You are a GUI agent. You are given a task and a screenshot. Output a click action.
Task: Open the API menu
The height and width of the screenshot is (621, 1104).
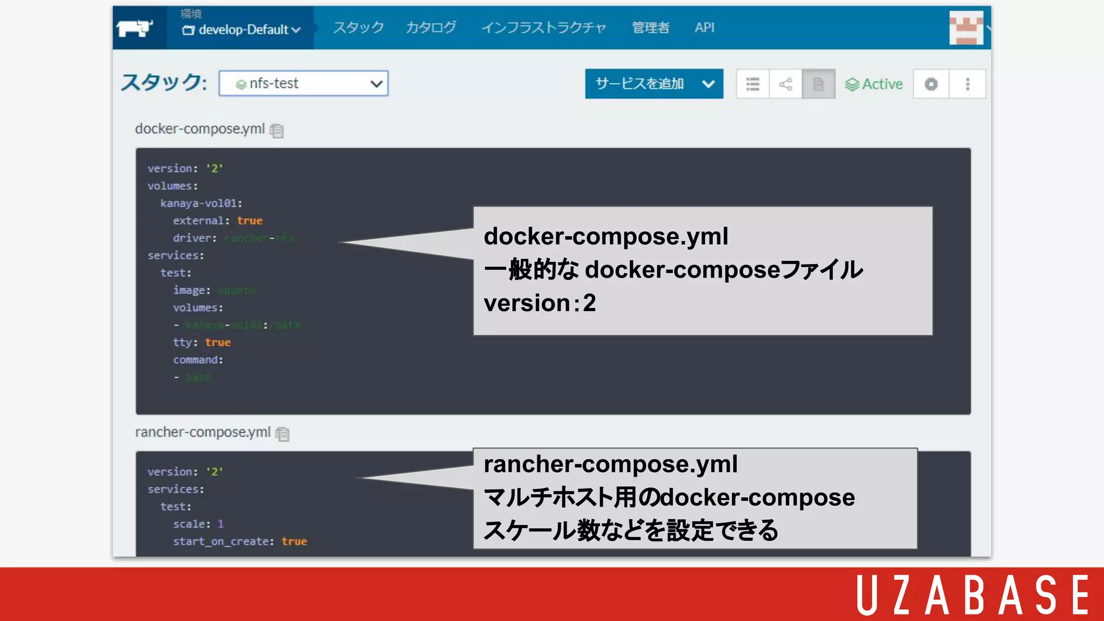tap(705, 27)
